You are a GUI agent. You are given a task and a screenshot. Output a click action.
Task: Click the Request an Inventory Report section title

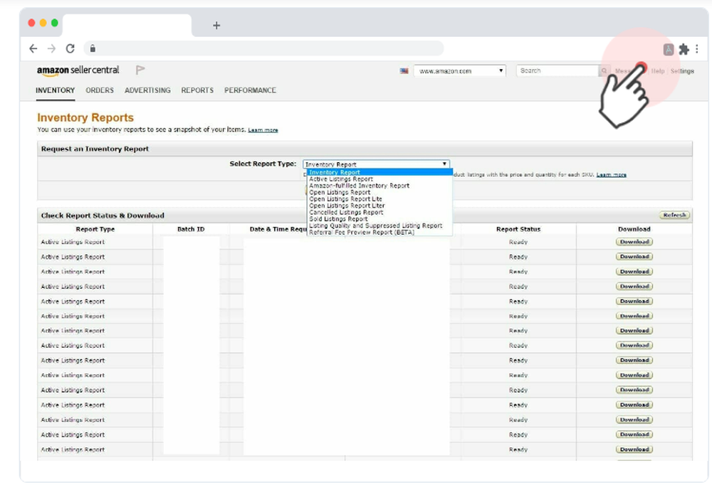[95, 149]
